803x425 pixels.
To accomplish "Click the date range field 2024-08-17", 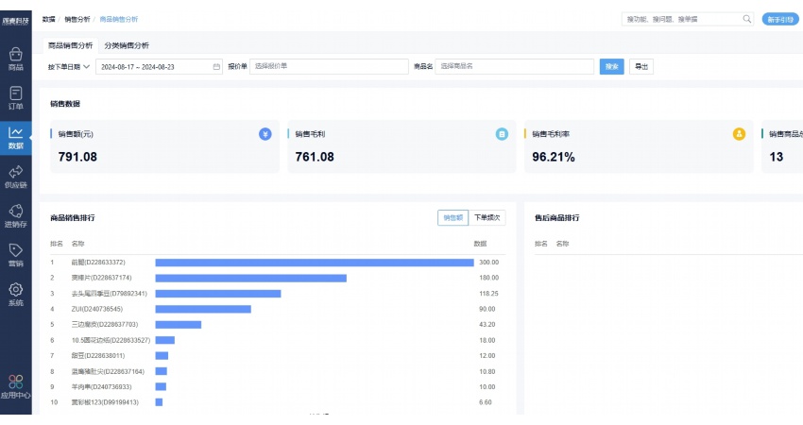I will tap(156, 67).
